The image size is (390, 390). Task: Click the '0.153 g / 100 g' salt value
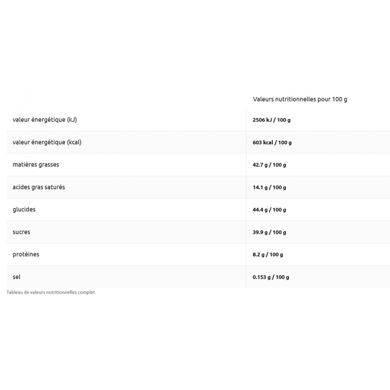point(271,277)
